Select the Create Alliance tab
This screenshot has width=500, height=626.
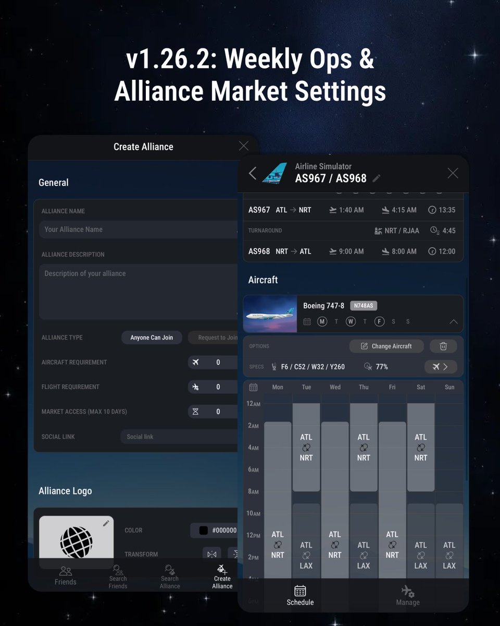coord(222,577)
